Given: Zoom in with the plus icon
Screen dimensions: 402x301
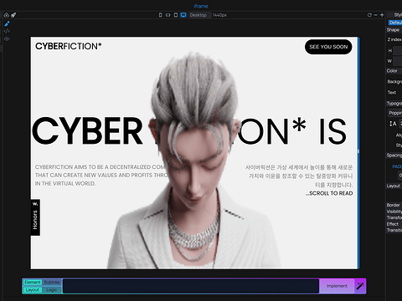Looking at the screenshot, I should click(382, 15).
